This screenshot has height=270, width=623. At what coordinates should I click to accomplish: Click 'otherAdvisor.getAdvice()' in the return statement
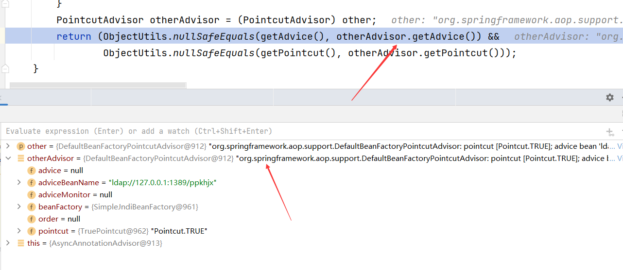(406, 36)
